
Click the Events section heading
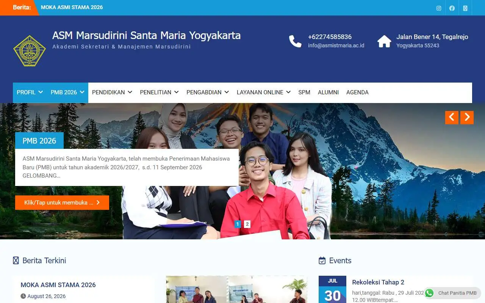(x=340, y=261)
